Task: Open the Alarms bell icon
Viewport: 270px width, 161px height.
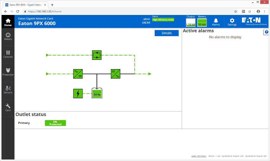Action: click(216, 22)
